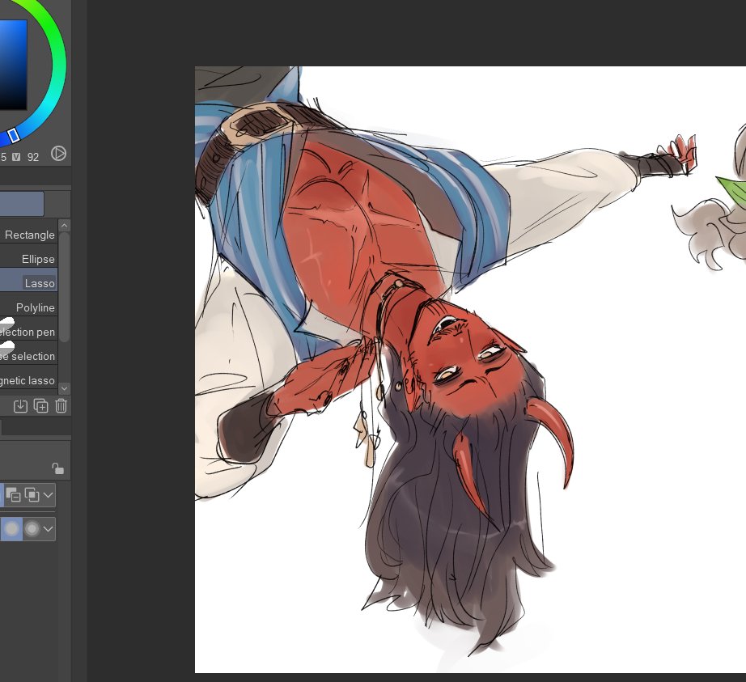This screenshot has width=746, height=682.
Task: Expand the anti-aliasing dropdown arrow
Action: point(48,529)
